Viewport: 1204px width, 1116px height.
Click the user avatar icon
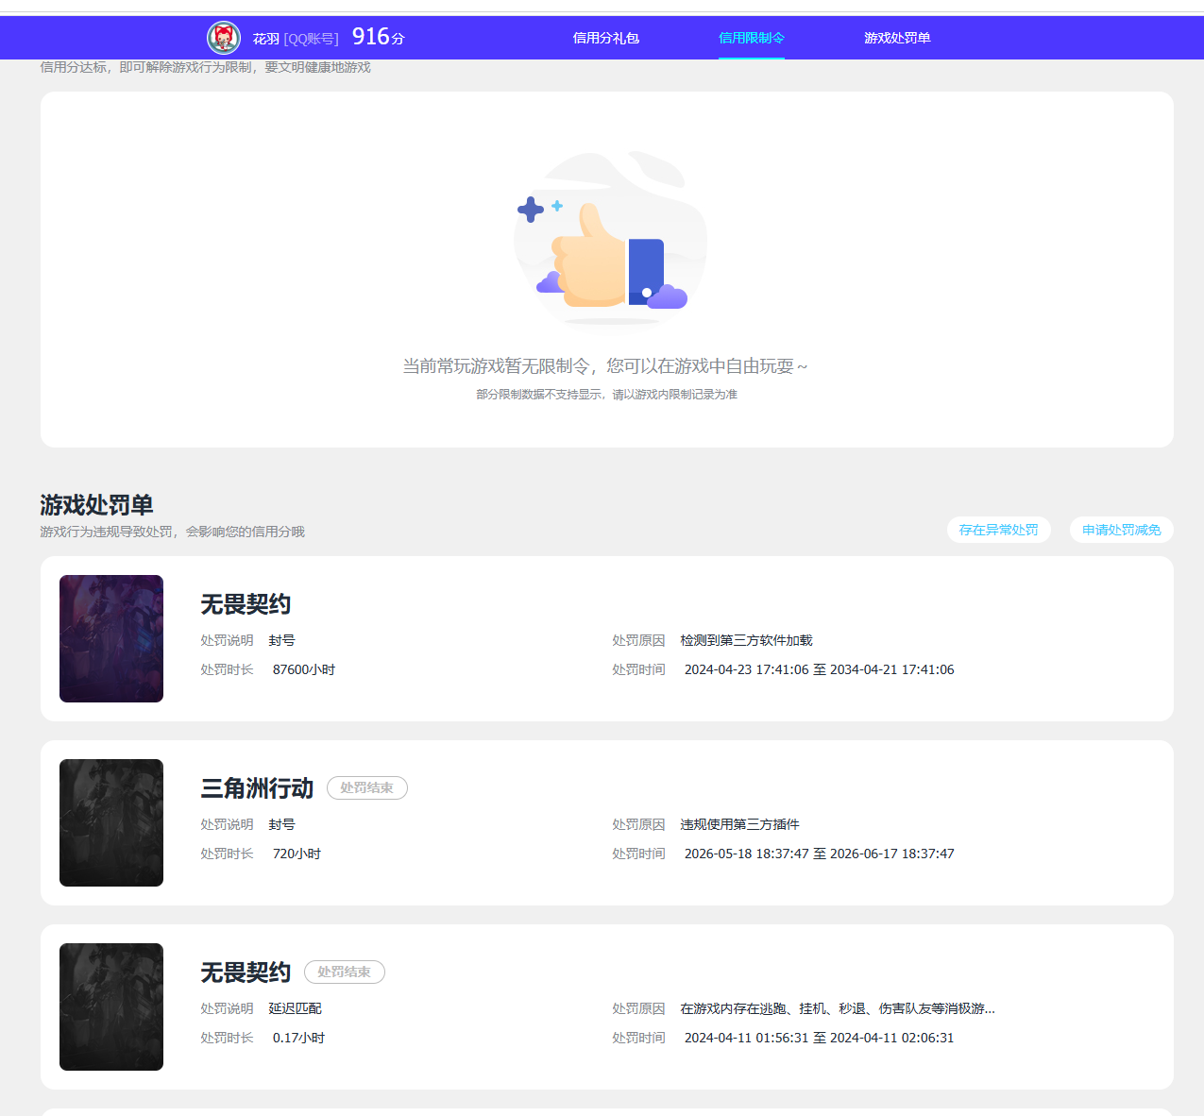(x=224, y=38)
